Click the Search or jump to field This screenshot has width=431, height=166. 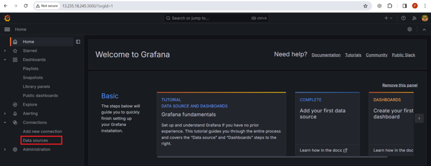coord(216,18)
